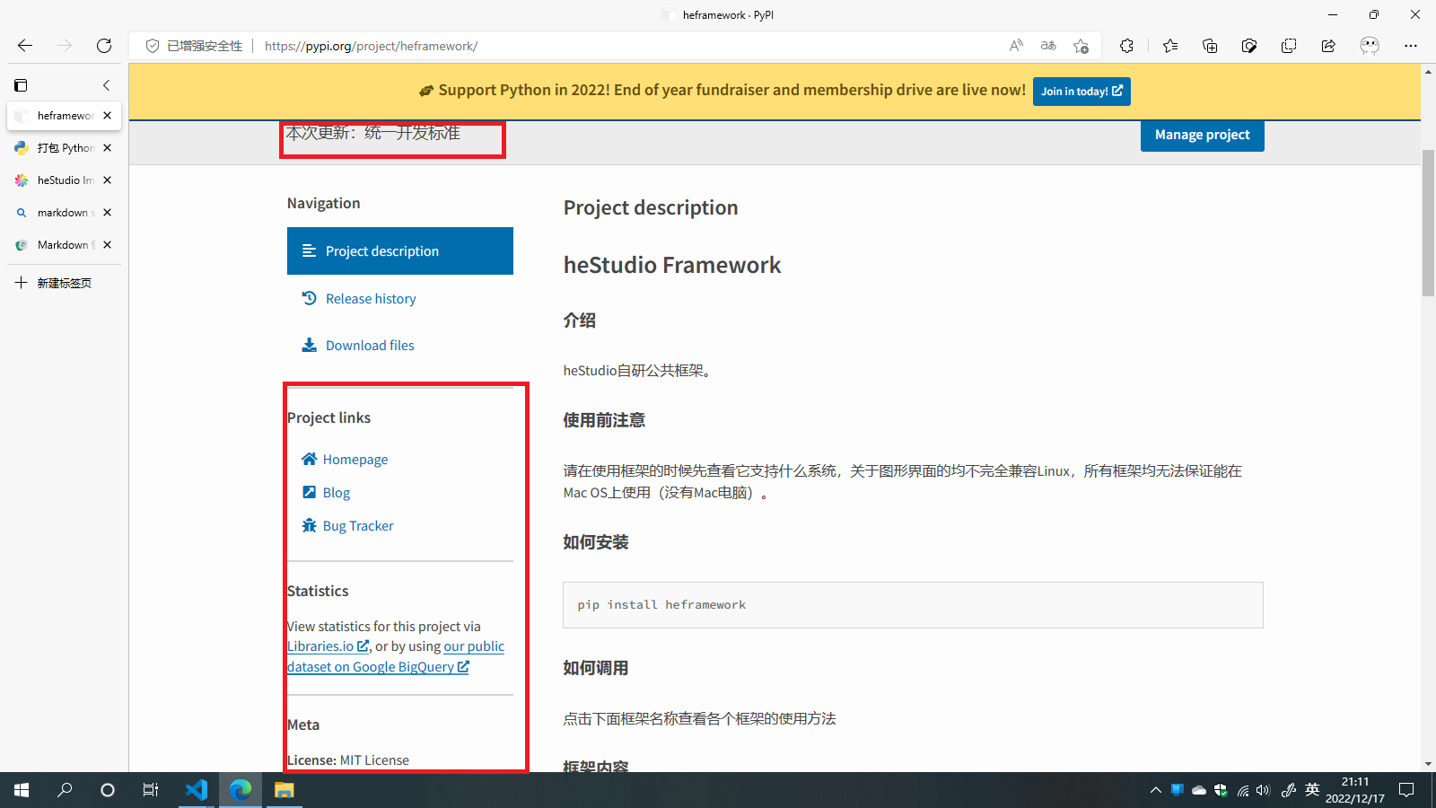Click the Join in today button
1436x808 pixels.
pos(1081,92)
